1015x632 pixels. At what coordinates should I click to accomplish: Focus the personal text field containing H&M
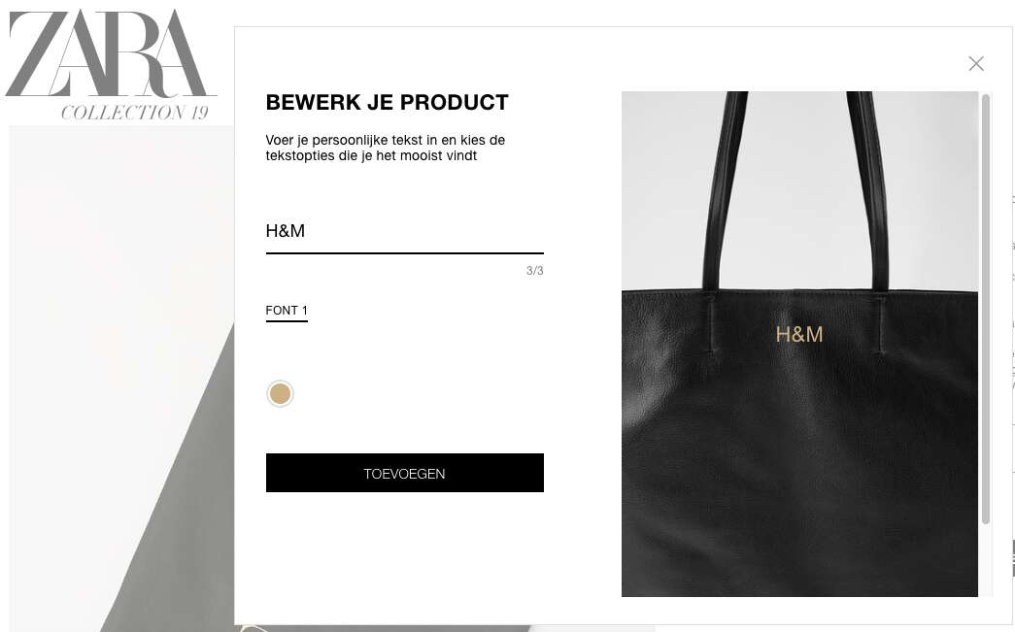(x=405, y=232)
